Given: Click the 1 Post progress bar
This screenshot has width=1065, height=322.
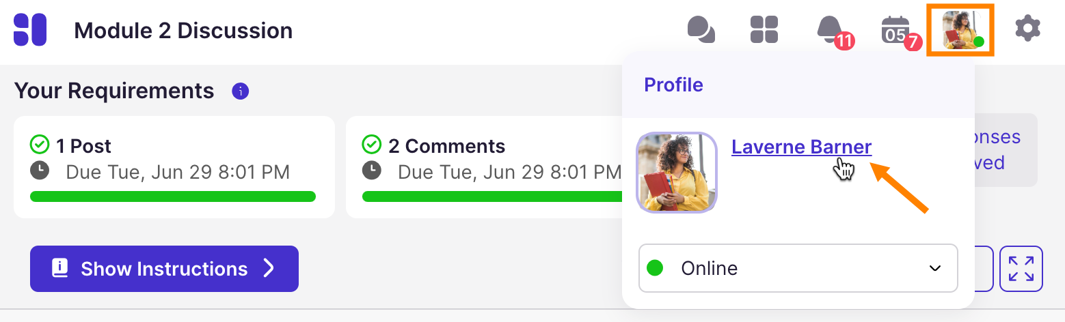Looking at the screenshot, I should 173,196.
